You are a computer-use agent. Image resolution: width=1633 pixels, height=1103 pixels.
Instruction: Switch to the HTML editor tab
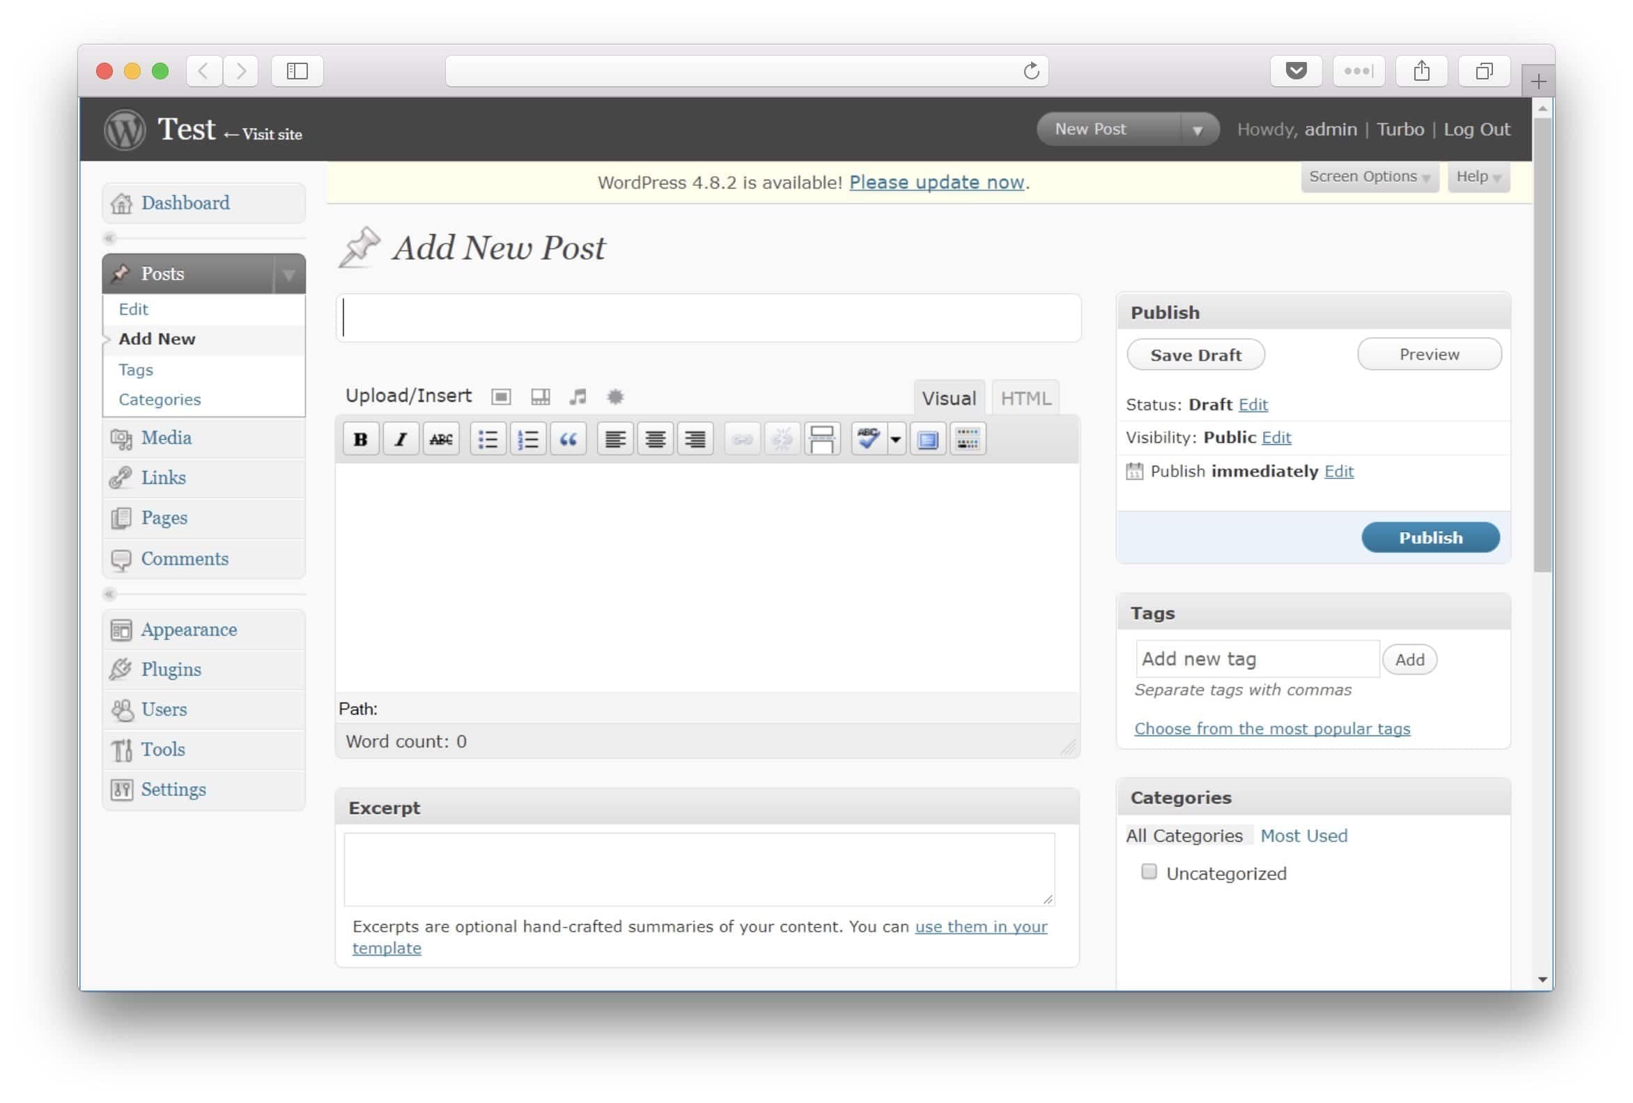click(x=1026, y=398)
